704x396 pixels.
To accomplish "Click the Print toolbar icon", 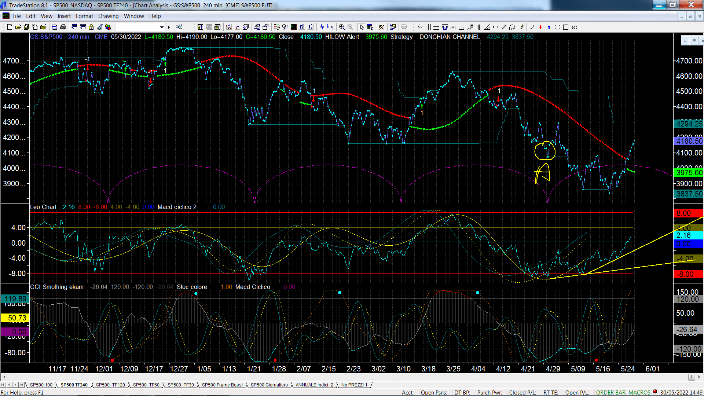I will point(63,27).
